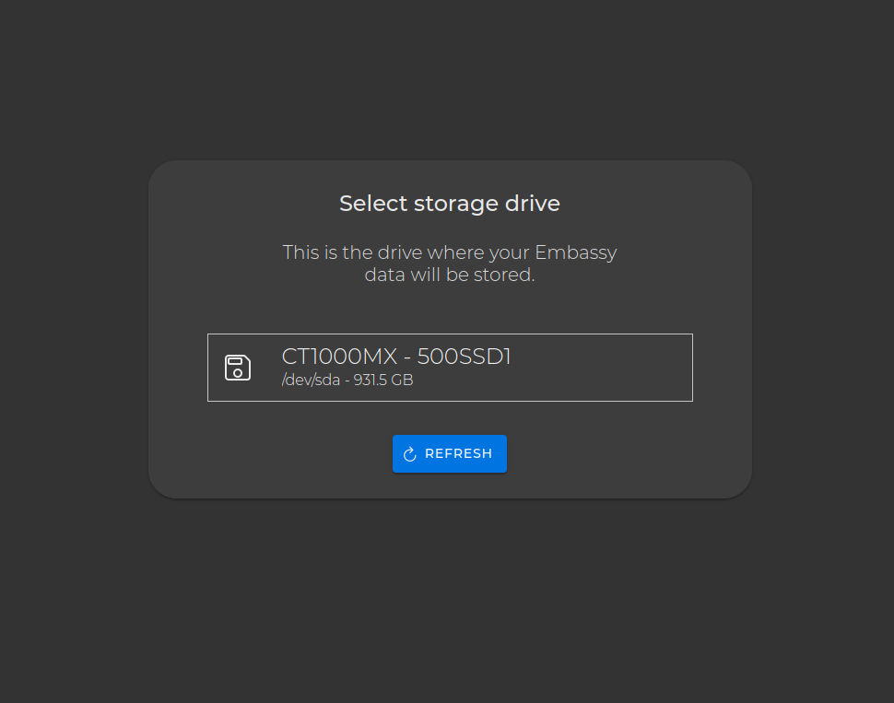Click the dash between /dev/sda and 931.5 GB

point(347,380)
